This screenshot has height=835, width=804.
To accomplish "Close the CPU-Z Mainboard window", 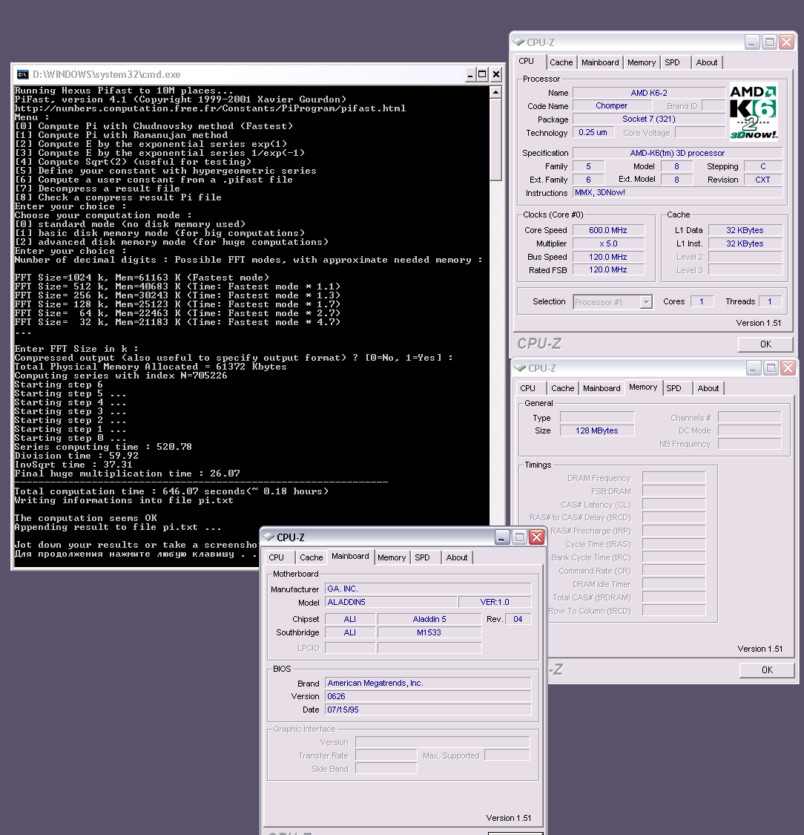I will [537, 537].
